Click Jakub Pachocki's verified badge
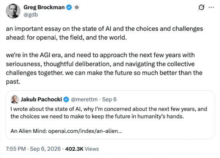Screen dimensions: 220x158 [66, 99]
